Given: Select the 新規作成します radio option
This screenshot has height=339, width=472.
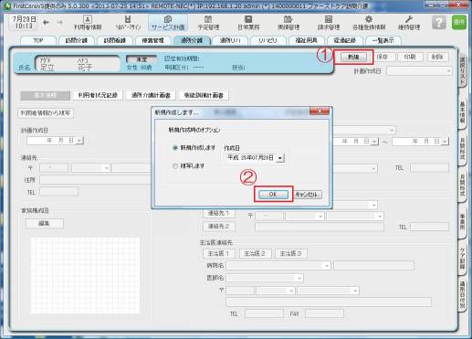Looking at the screenshot, I should point(175,148).
